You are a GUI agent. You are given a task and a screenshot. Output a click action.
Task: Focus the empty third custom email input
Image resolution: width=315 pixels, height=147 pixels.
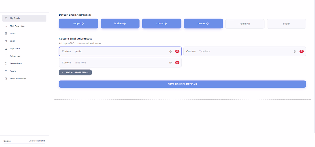121,62
